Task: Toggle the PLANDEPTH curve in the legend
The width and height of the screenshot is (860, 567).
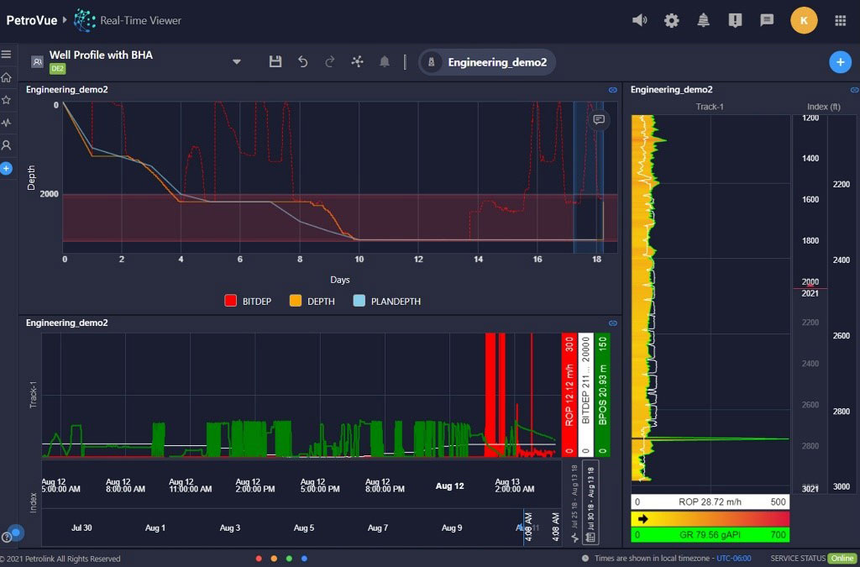Action: tap(386, 301)
